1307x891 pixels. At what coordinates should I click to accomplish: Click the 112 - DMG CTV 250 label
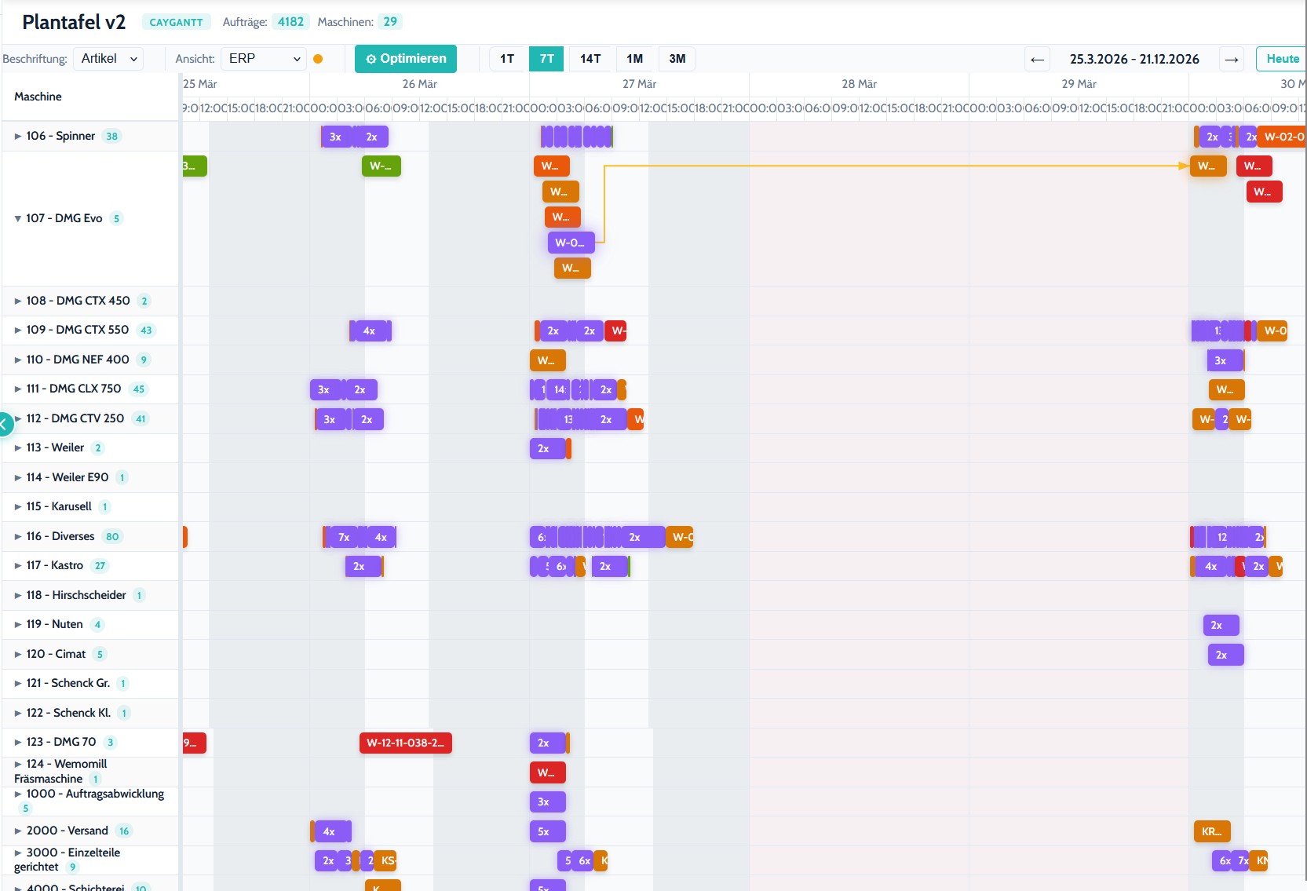point(75,418)
